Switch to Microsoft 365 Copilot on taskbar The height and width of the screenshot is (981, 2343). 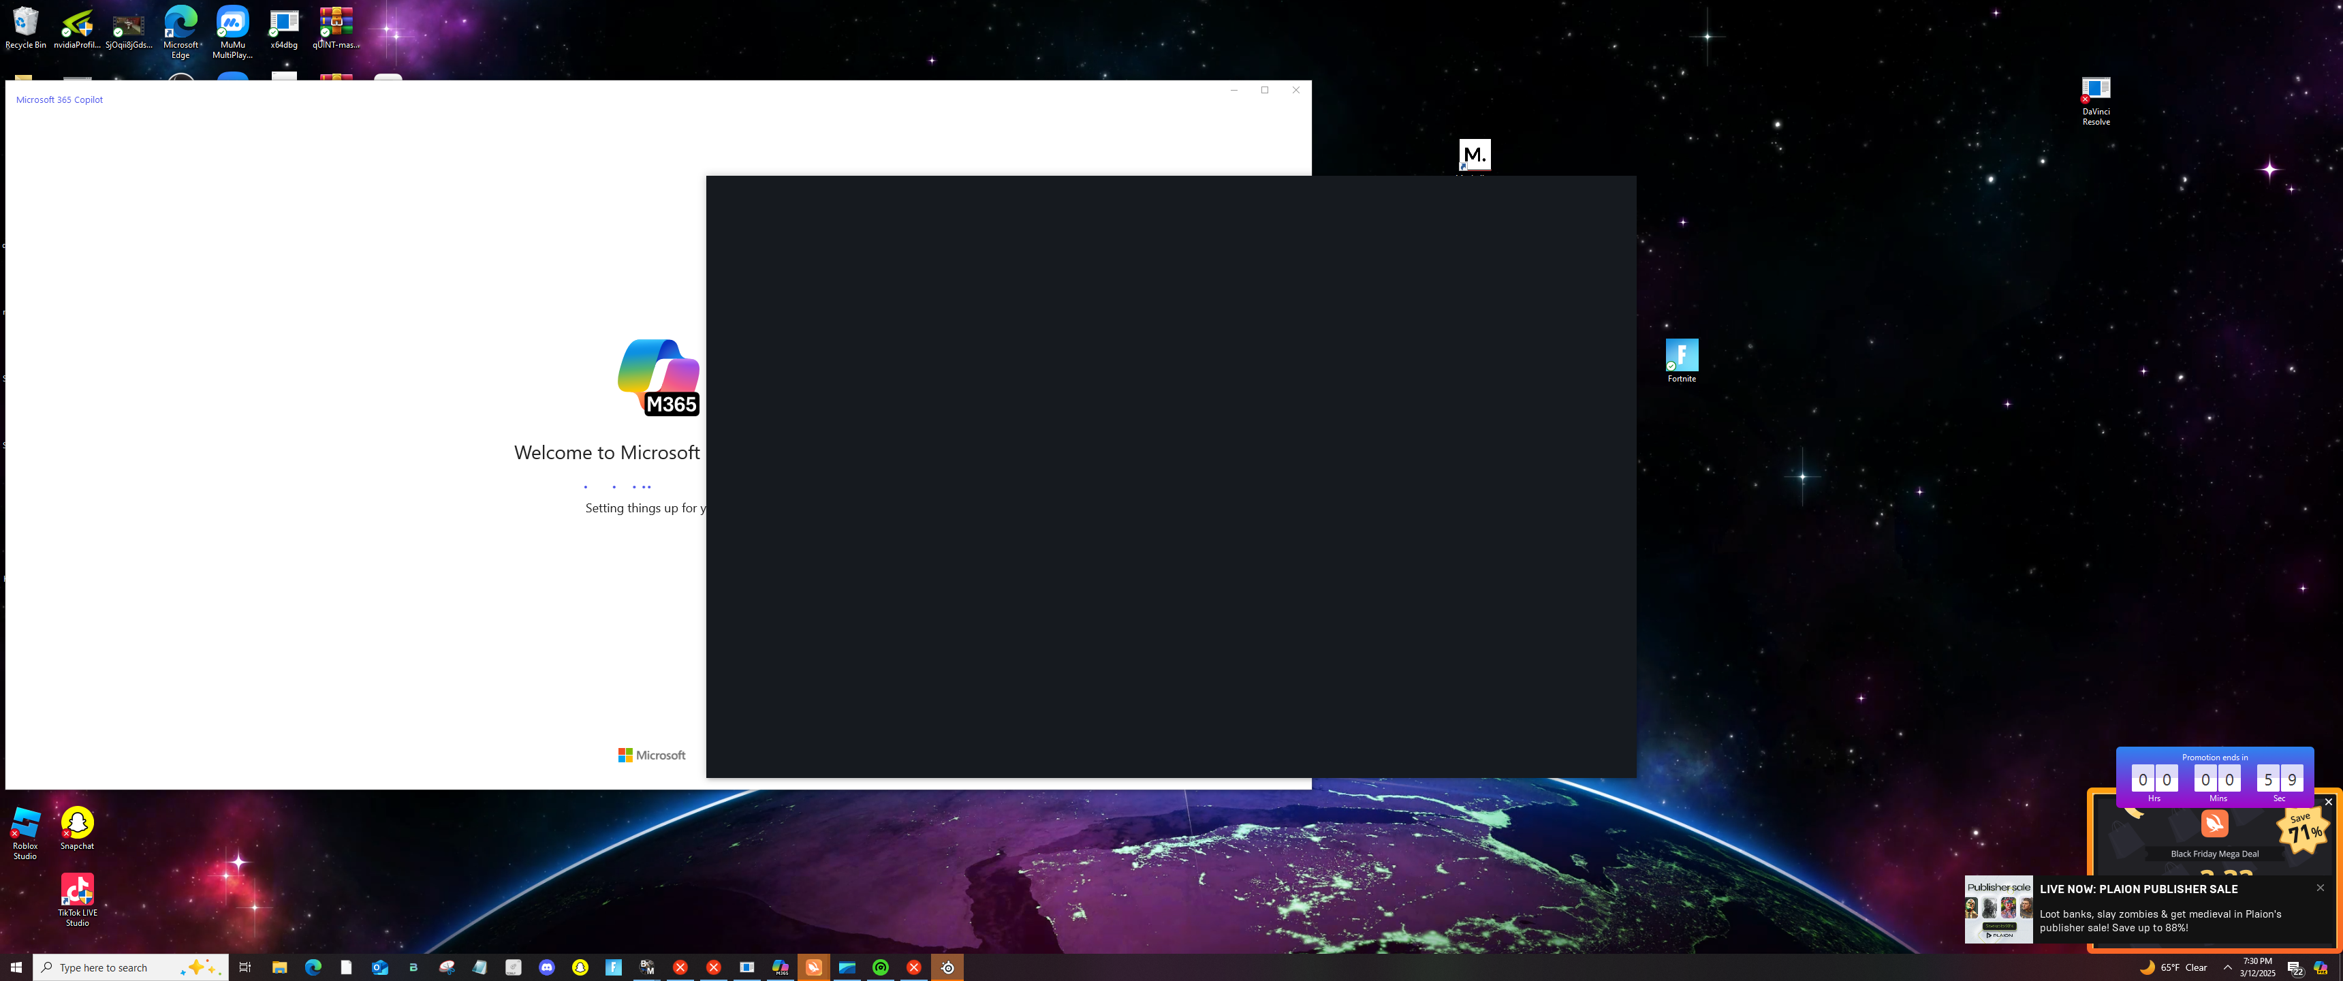point(781,967)
